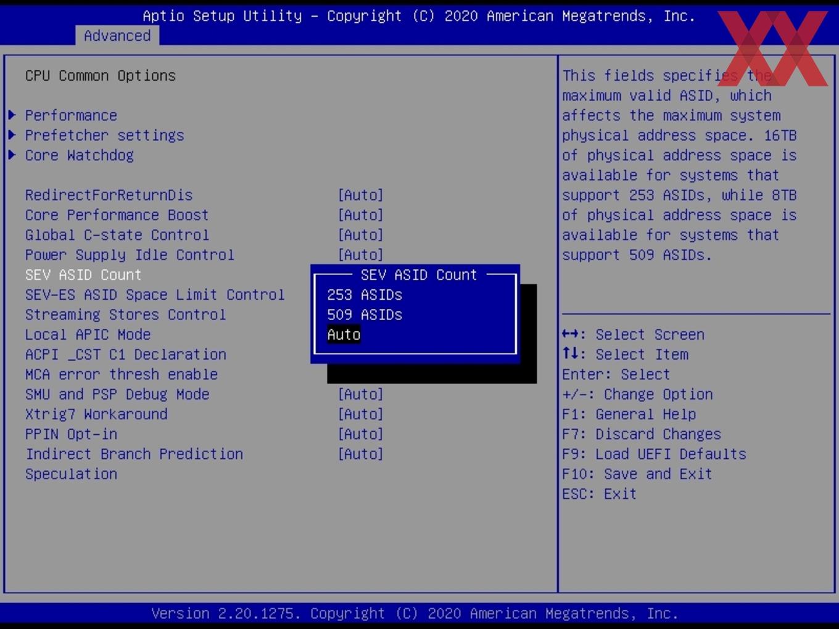Change Core Performance Boost value
The width and height of the screenshot is (839, 629).
point(361,215)
